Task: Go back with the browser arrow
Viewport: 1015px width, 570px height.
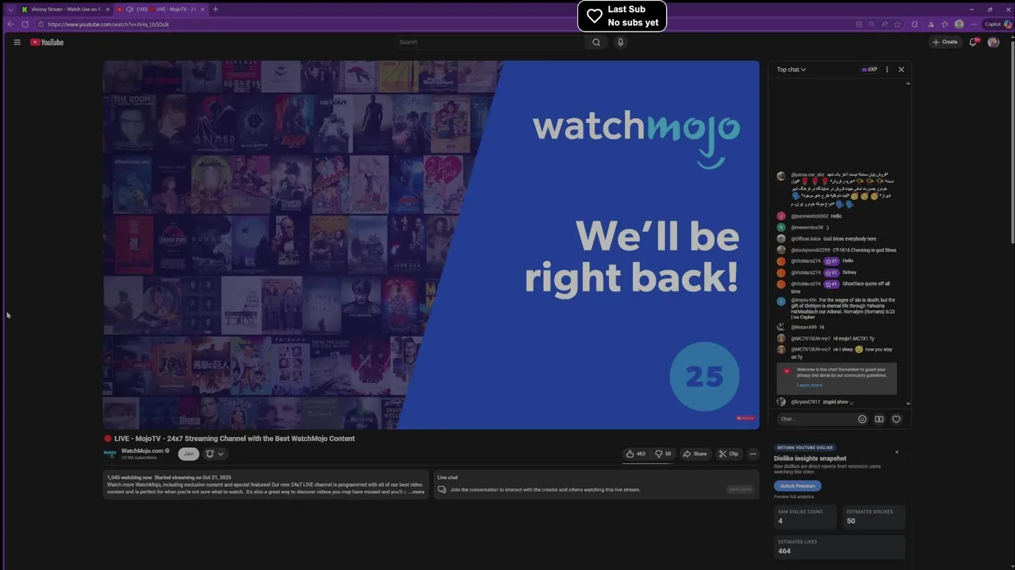Action: point(11,25)
